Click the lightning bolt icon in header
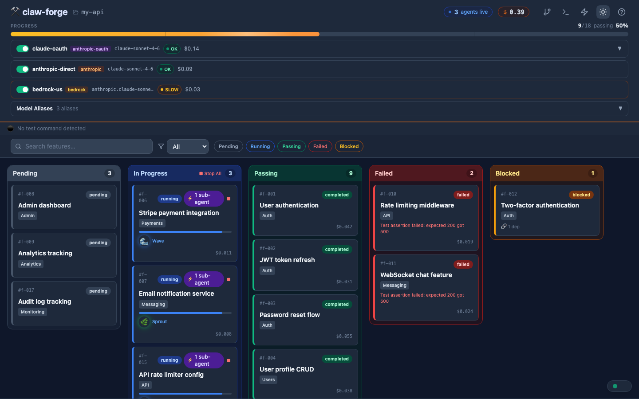The height and width of the screenshot is (399, 639). 584,12
